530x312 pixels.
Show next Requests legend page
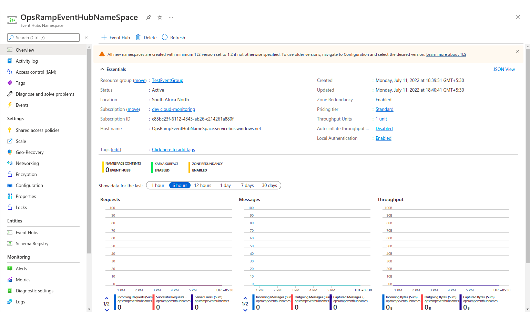(106, 310)
